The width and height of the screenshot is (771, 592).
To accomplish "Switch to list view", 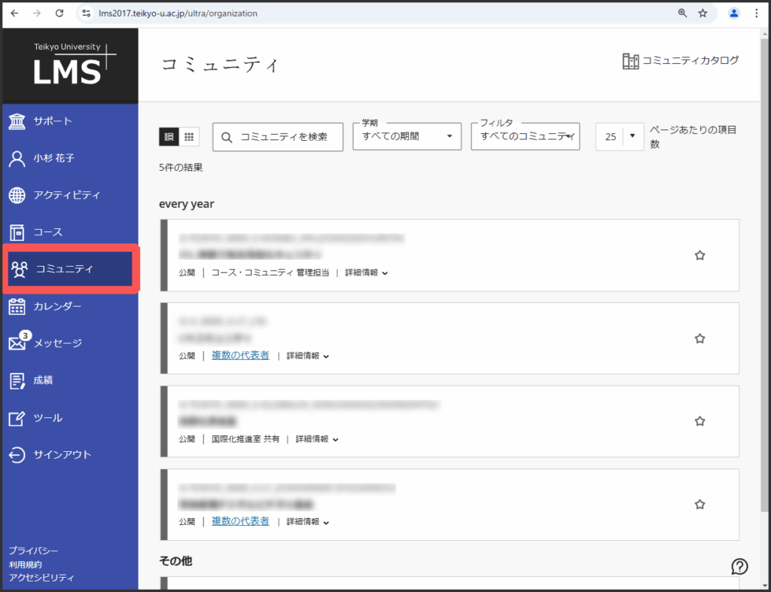I will 169,136.
